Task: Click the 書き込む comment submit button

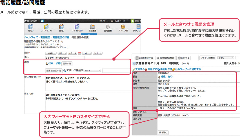Action: click(163, 132)
